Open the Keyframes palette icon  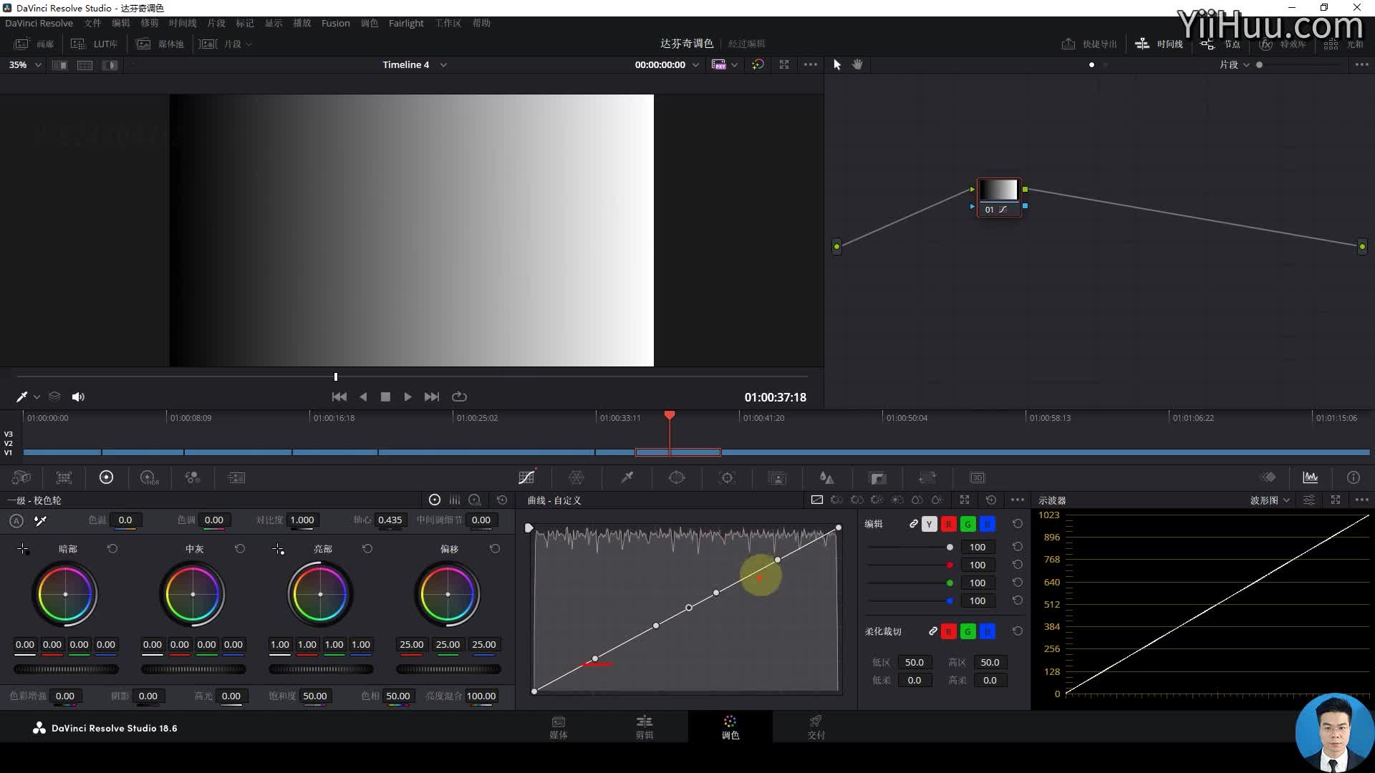[1268, 477]
